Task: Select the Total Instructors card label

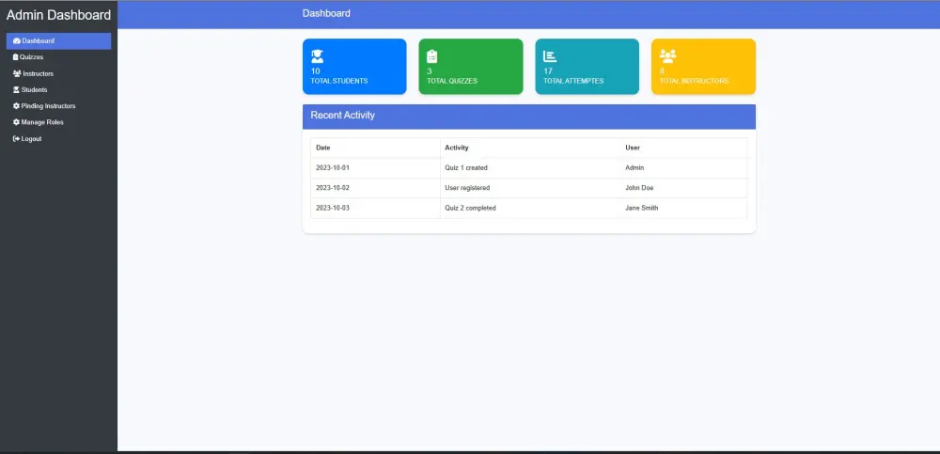Action: [x=695, y=81]
